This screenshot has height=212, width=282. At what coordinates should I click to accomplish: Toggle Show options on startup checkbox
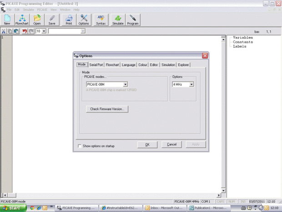(80, 146)
